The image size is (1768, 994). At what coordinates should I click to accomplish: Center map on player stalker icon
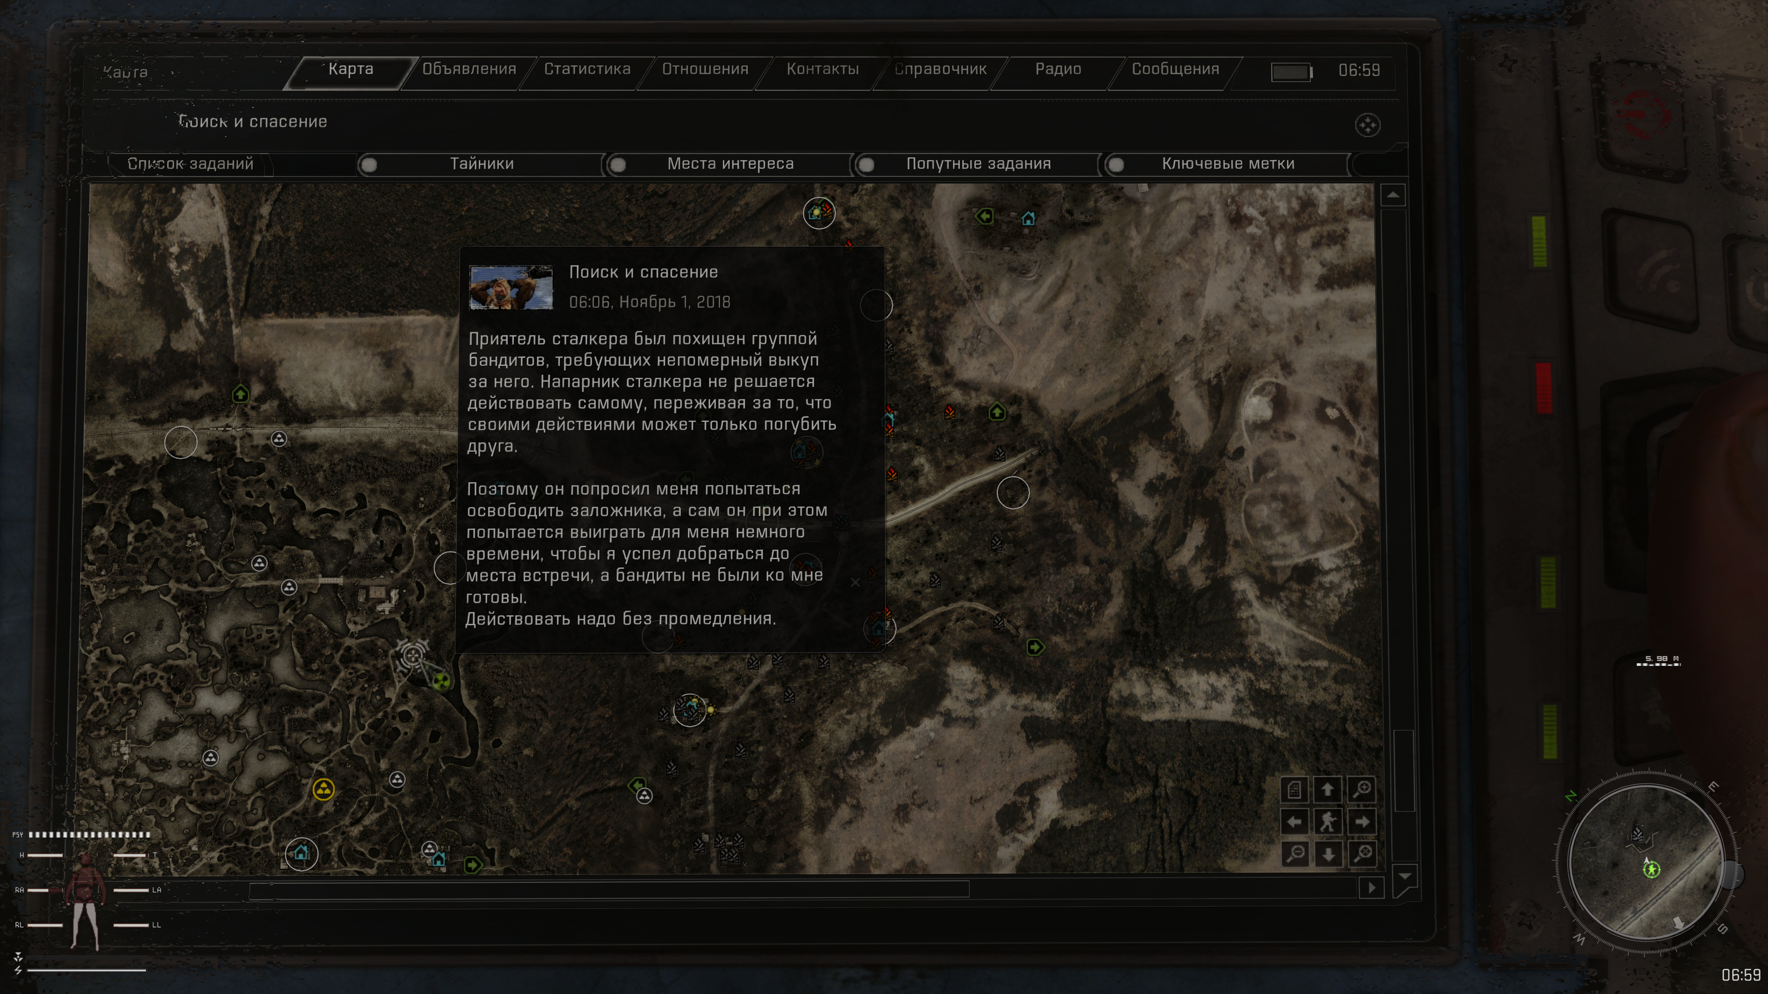click(1328, 821)
